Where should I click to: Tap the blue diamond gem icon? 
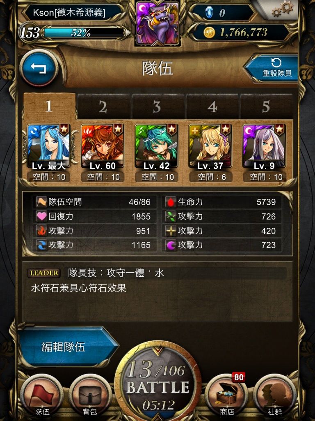pos(209,12)
